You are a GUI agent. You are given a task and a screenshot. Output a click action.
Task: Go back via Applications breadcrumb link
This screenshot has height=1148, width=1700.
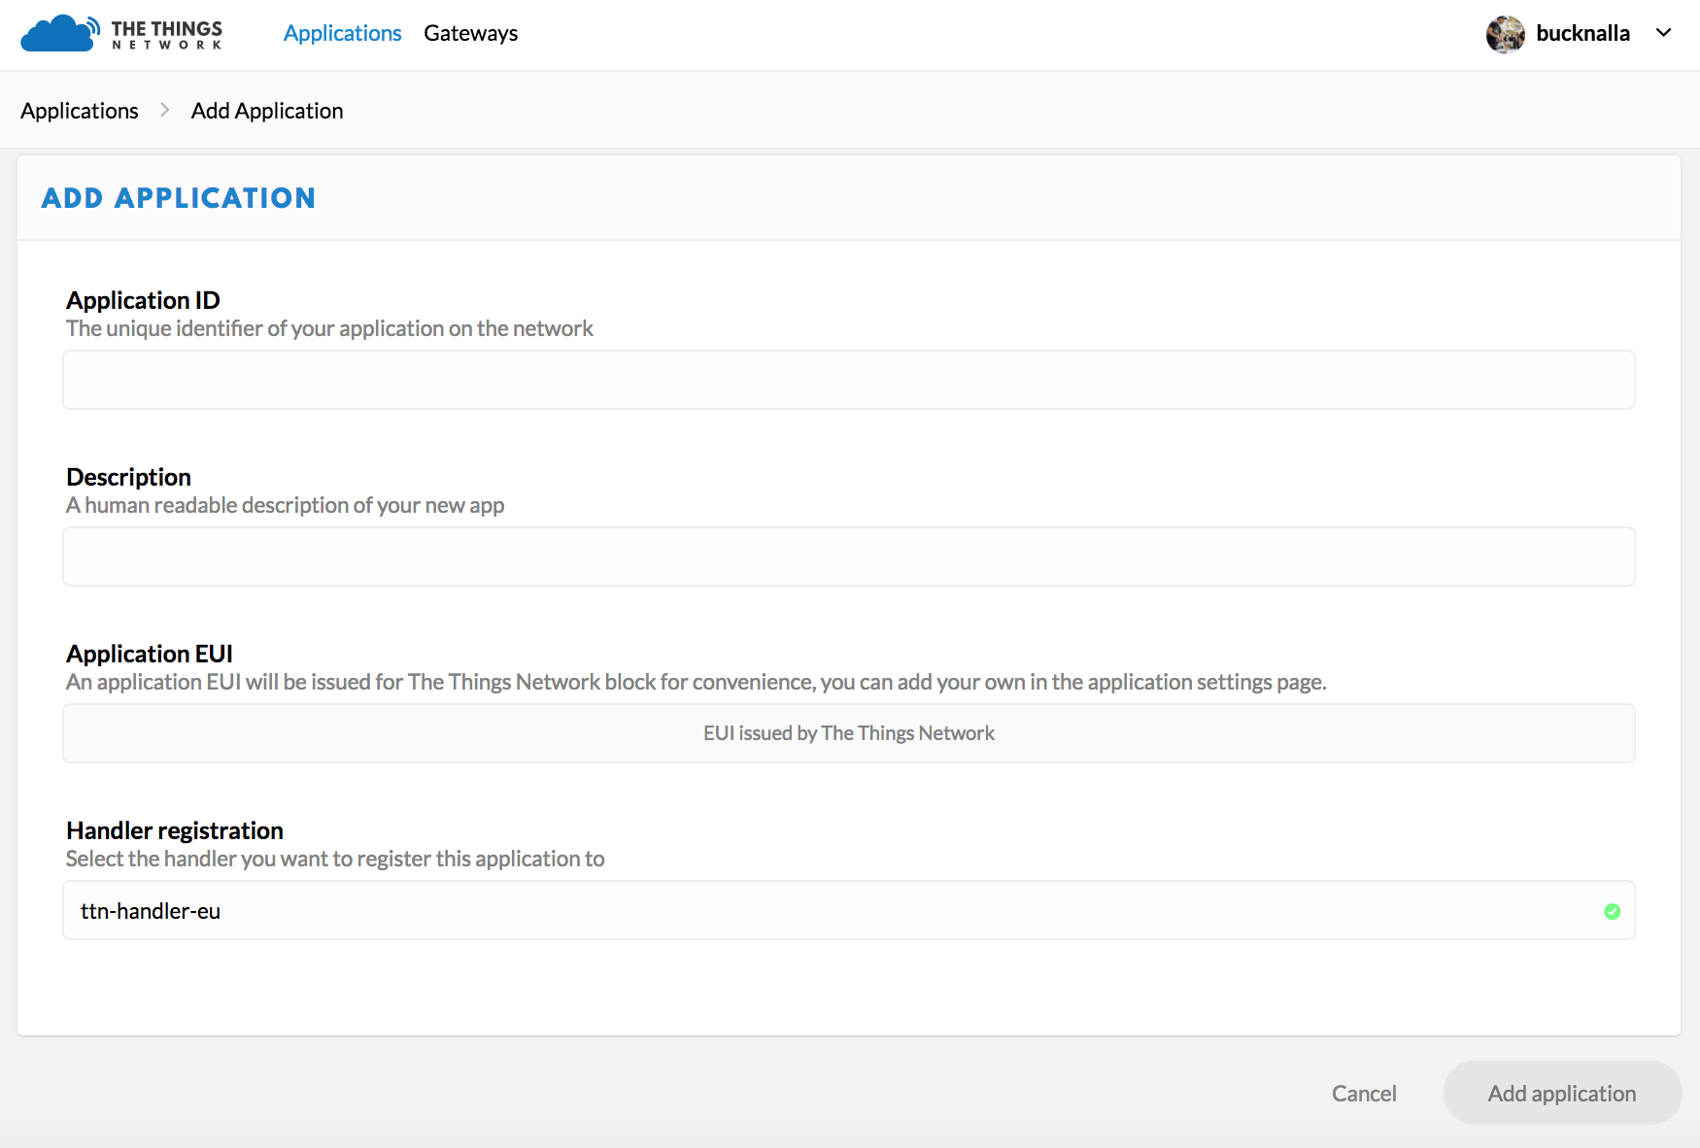[x=80, y=112]
